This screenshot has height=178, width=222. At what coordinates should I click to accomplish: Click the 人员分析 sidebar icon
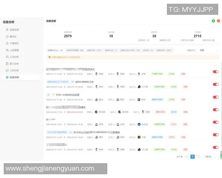7,57
